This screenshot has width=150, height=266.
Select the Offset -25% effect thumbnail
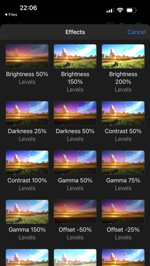(x=123, y=212)
